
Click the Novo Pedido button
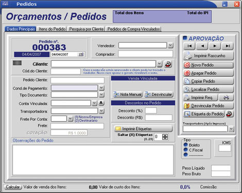click(209, 65)
